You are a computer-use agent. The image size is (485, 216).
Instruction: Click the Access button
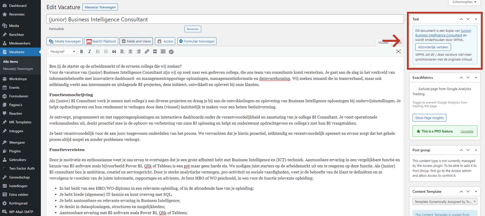point(165,41)
